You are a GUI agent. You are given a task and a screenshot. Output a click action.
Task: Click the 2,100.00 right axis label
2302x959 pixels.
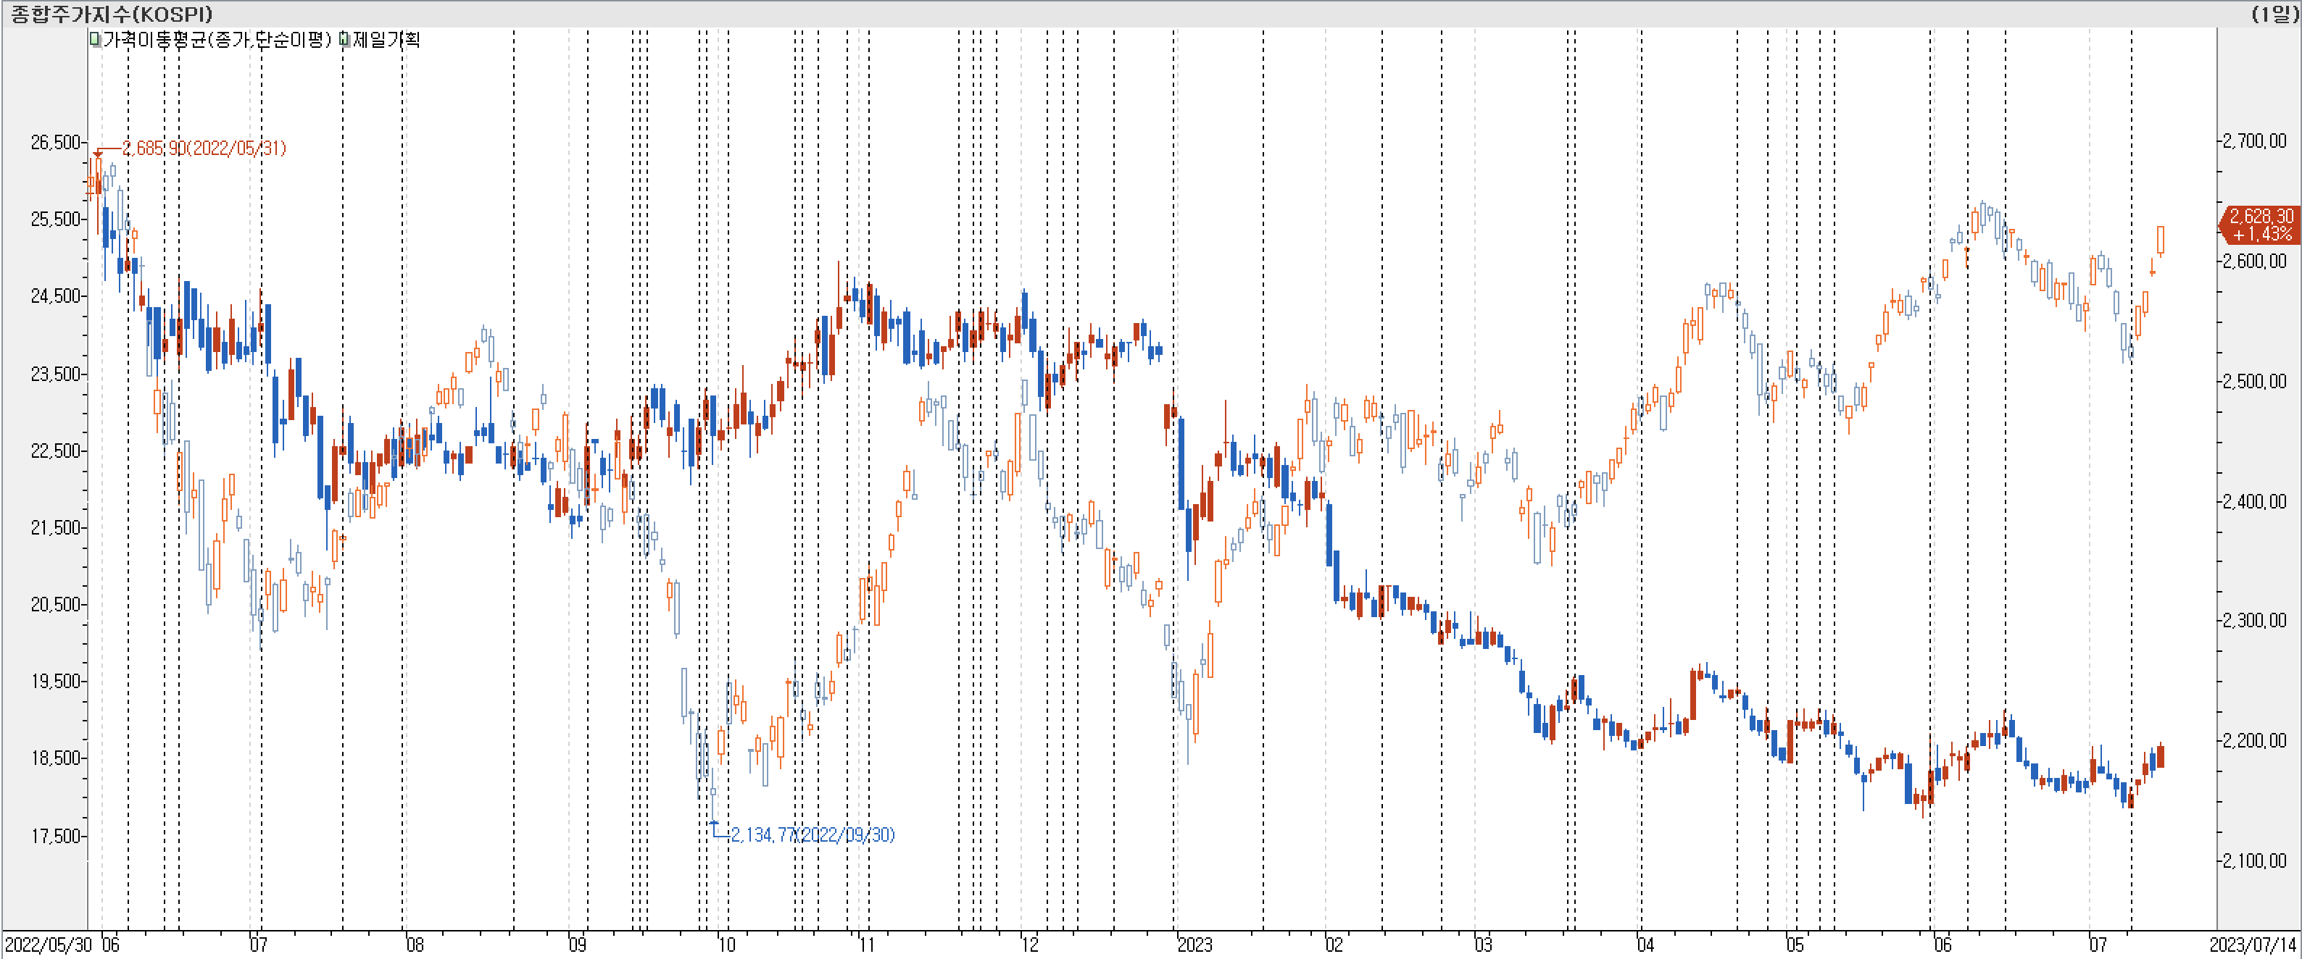coord(2253,860)
